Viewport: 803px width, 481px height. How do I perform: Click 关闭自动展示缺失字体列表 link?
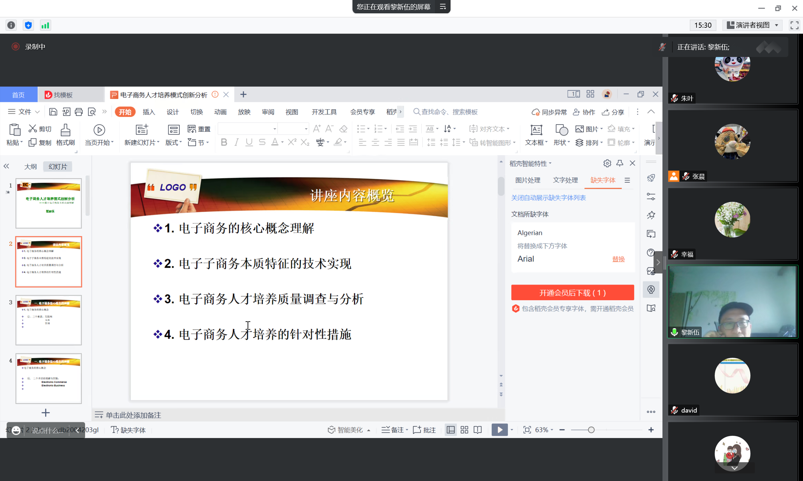click(x=548, y=198)
